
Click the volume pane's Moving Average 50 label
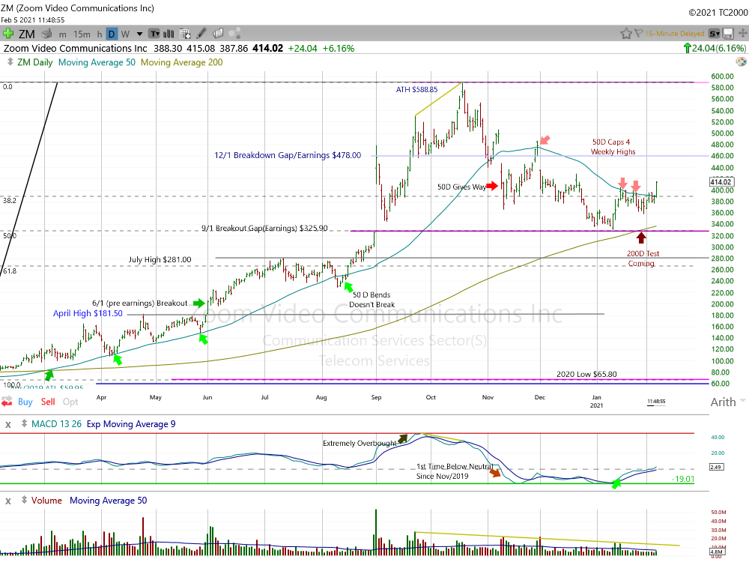click(x=109, y=501)
